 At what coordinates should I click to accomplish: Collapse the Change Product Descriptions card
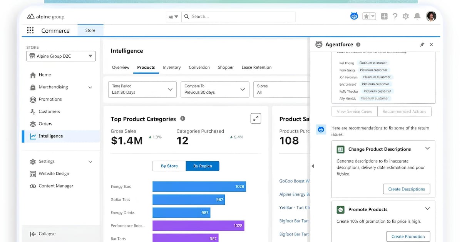coord(427,149)
